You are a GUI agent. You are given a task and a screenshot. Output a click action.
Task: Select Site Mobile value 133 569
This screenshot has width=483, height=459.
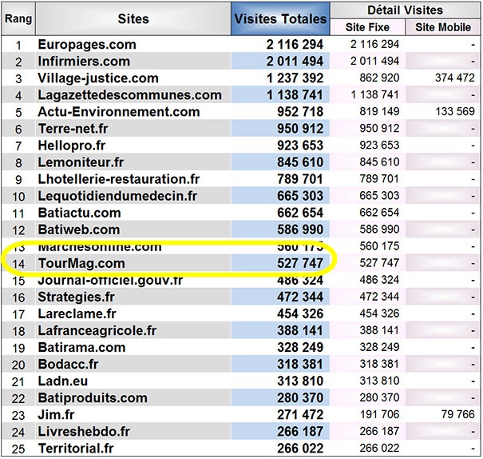tap(455, 111)
